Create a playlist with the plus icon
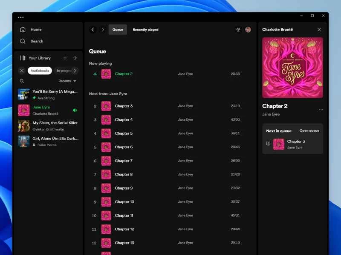This screenshot has height=255, width=341. coord(65,58)
